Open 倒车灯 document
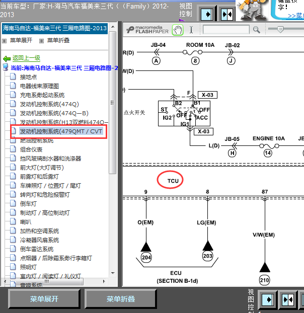The width and height of the screenshot is (304, 313). click(x=28, y=204)
